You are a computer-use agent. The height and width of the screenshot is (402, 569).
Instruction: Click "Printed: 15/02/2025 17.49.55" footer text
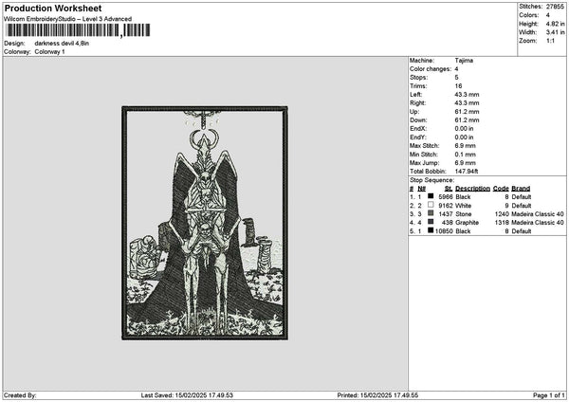coord(377,395)
